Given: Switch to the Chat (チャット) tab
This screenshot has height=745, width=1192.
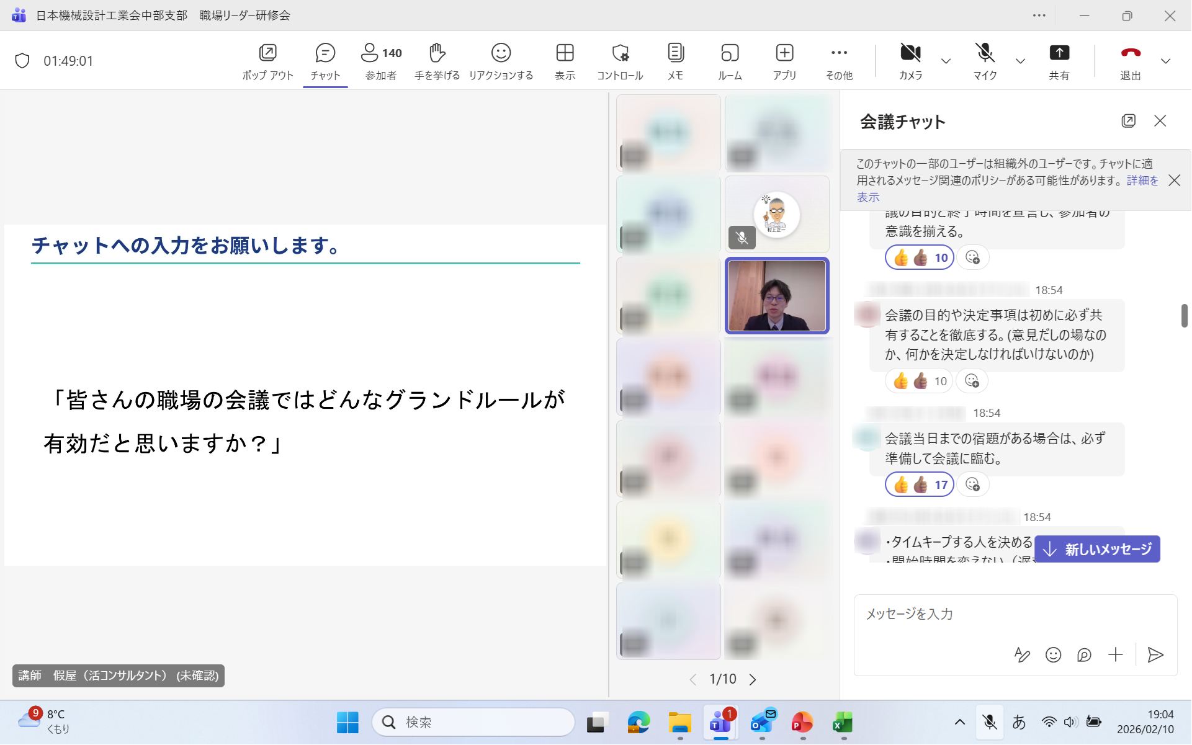Looking at the screenshot, I should (325, 60).
